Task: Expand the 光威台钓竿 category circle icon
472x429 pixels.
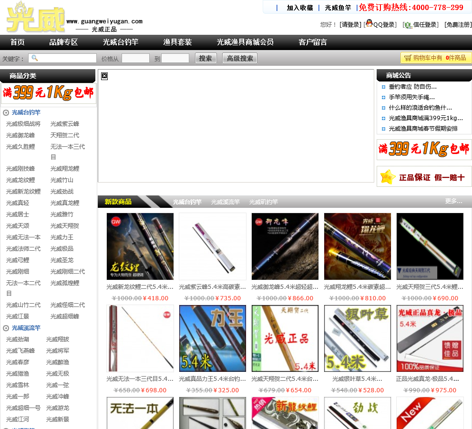Action: 6,113
